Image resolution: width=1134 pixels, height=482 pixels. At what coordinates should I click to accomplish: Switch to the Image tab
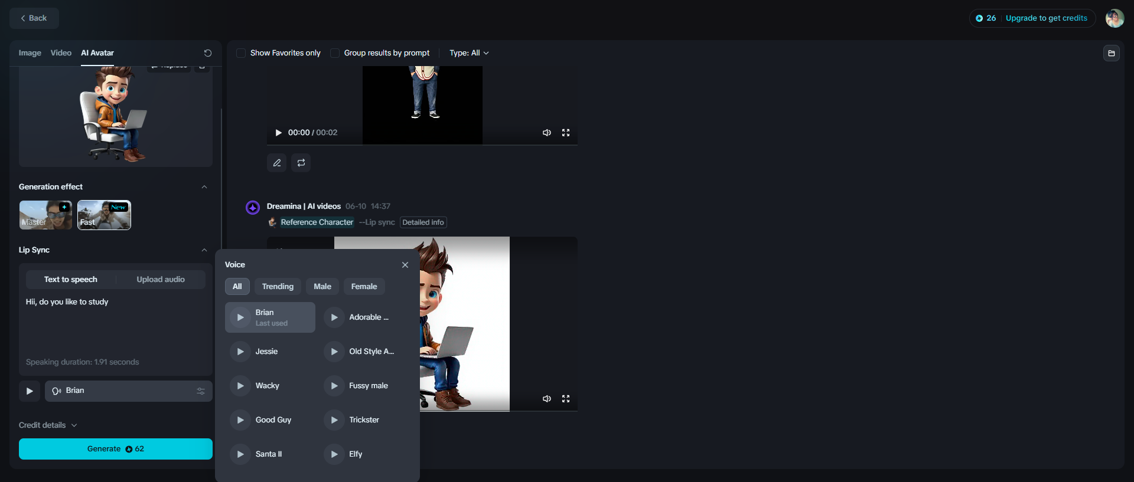click(30, 53)
